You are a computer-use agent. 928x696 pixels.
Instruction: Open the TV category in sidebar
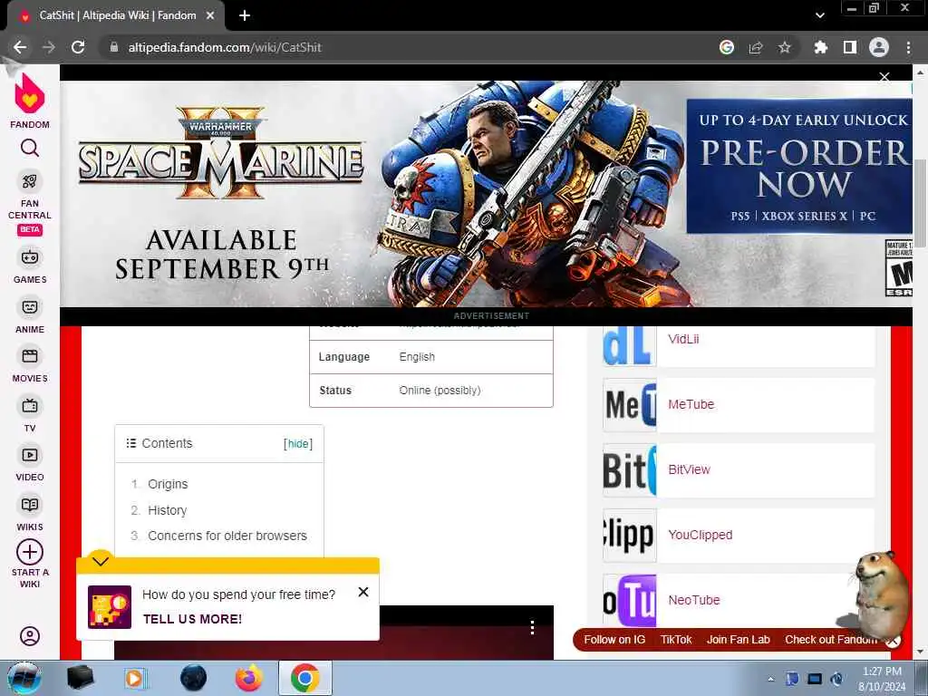(30, 415)
